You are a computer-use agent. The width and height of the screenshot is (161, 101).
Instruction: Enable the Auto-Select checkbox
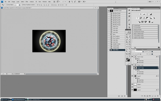[7, 5]
